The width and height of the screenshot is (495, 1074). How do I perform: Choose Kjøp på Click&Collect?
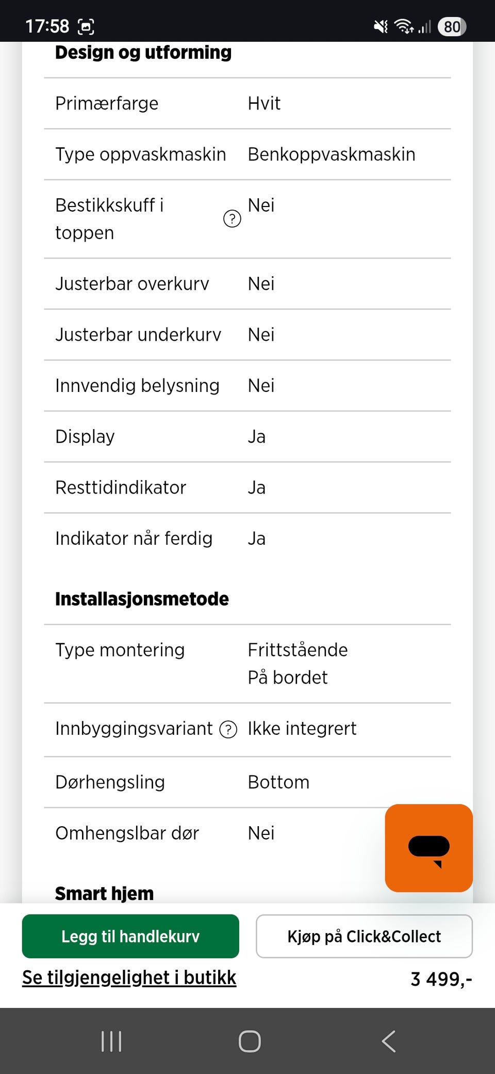(x=364, y=936)
